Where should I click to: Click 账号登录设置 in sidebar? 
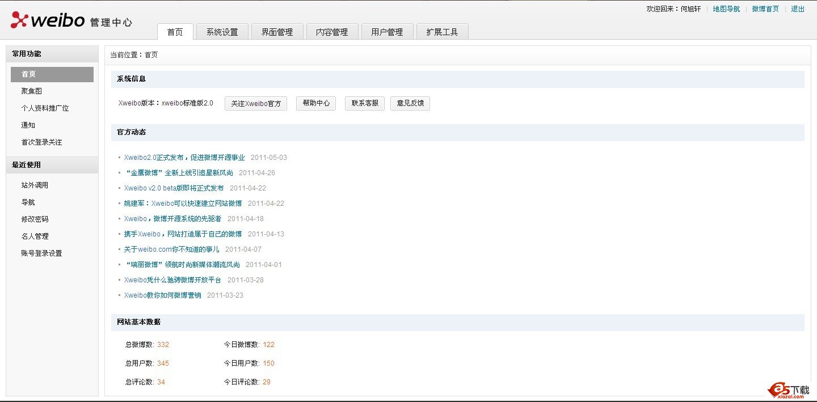pos(42,253)
